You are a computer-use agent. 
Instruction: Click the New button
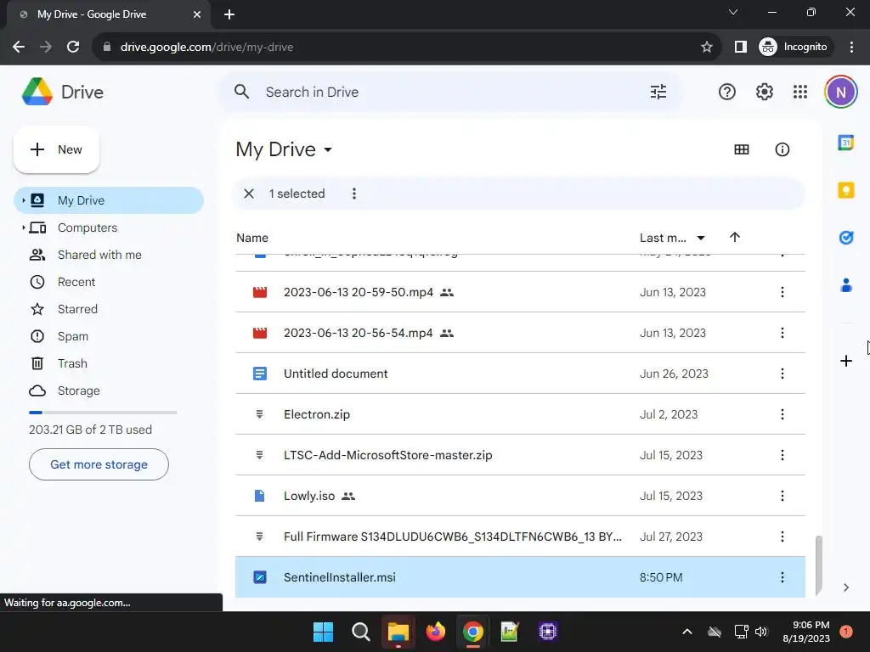[x=56, y=149]
